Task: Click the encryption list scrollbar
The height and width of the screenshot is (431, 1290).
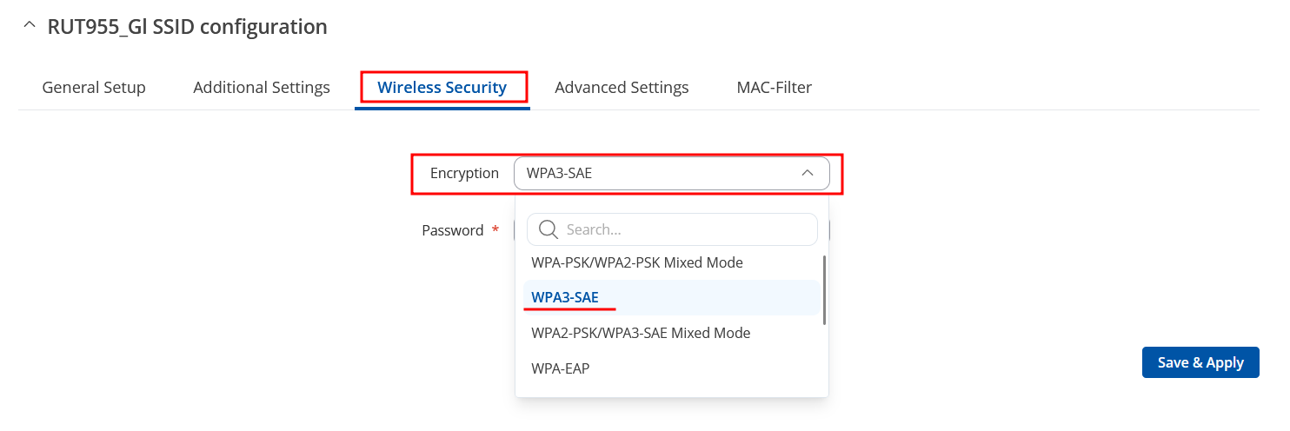Action: click(823, 290)
